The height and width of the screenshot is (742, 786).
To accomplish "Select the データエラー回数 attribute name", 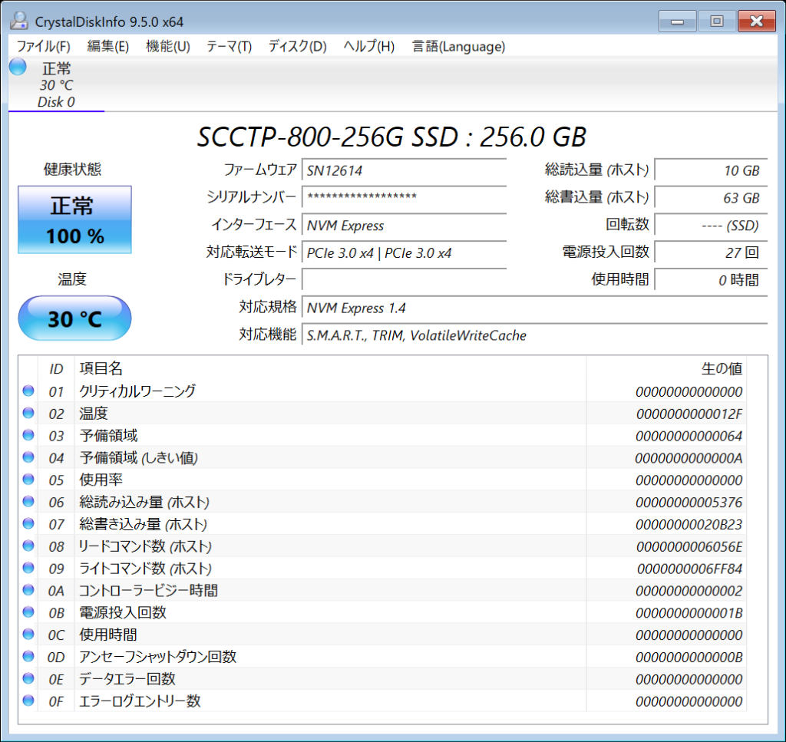I will 127,679.
